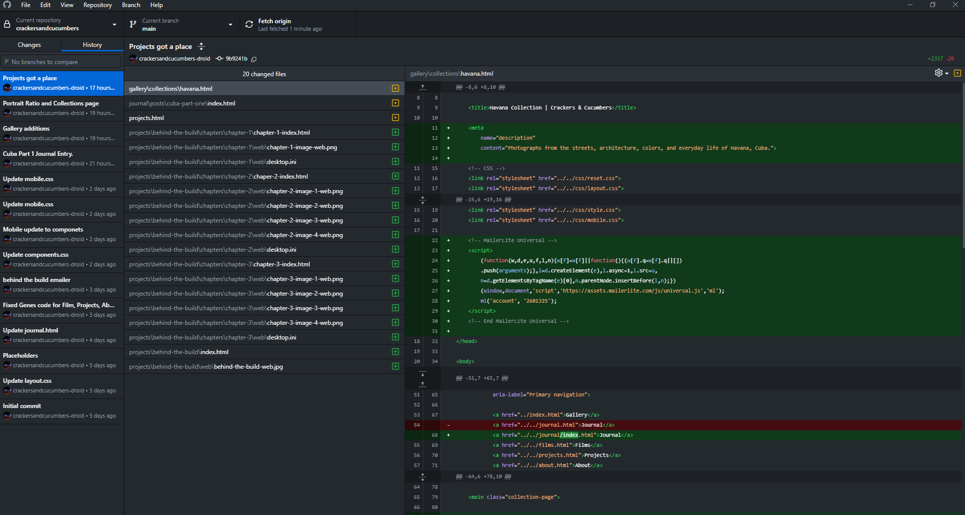Click added icon for chapter-2\web\desktop.ini
Viewport: 965px width, 515px height.
coord(395,249)
